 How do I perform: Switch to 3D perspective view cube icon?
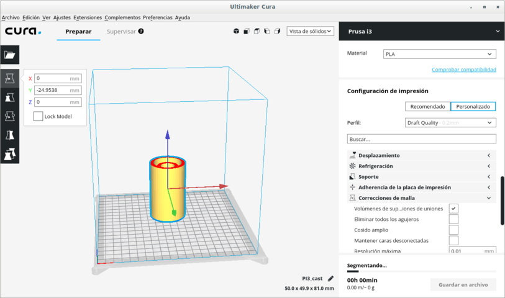237,31
